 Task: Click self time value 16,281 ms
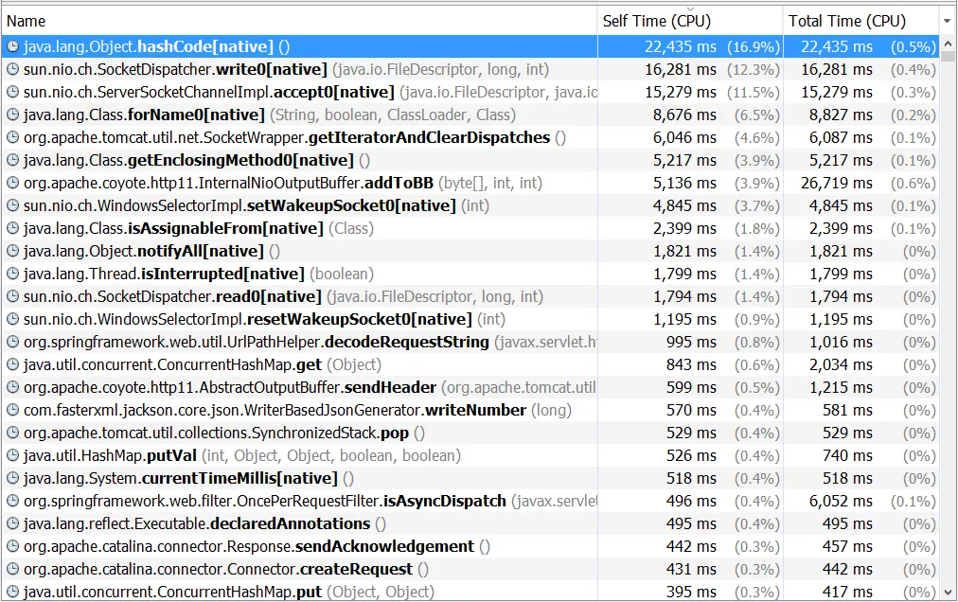pyautogui.click(x=681, y=70)
